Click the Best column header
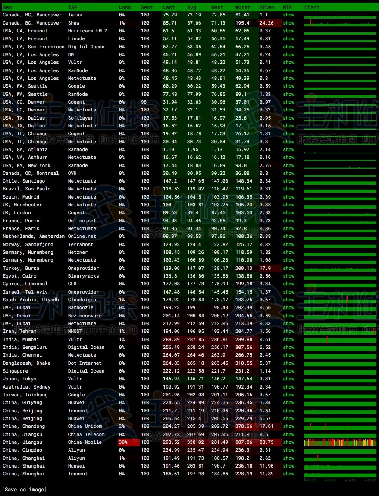Screen dimensions: 379x496 click(217, 7)
